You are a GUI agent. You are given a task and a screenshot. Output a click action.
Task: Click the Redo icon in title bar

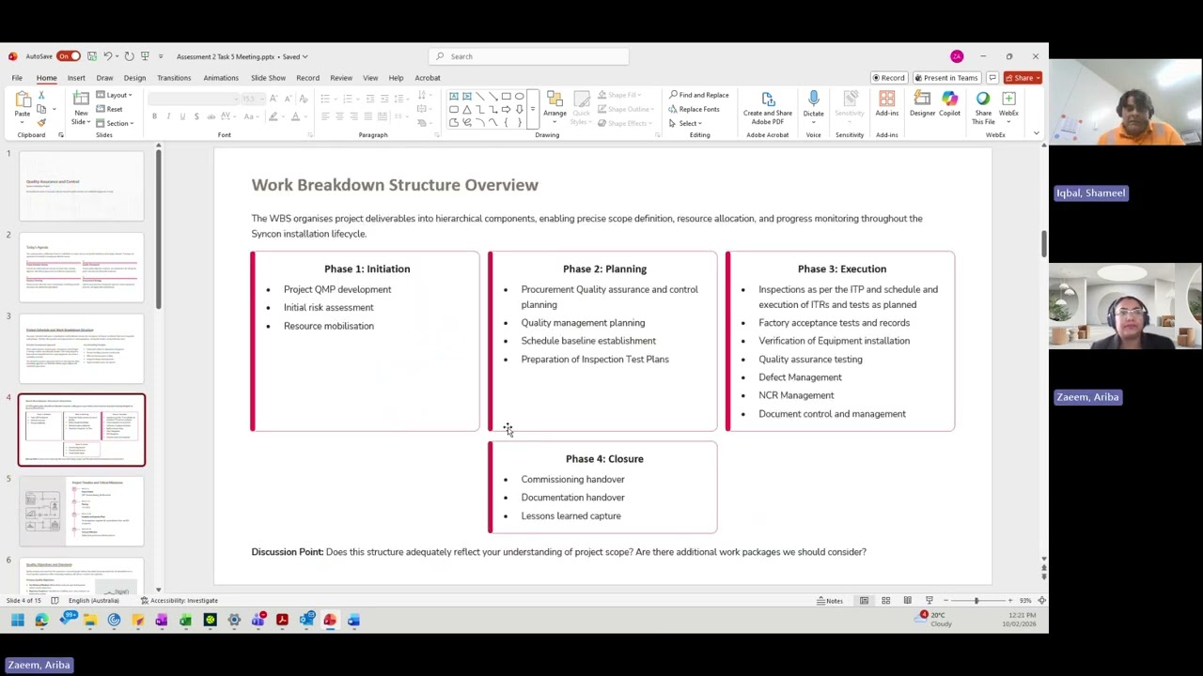pos(129,56)
